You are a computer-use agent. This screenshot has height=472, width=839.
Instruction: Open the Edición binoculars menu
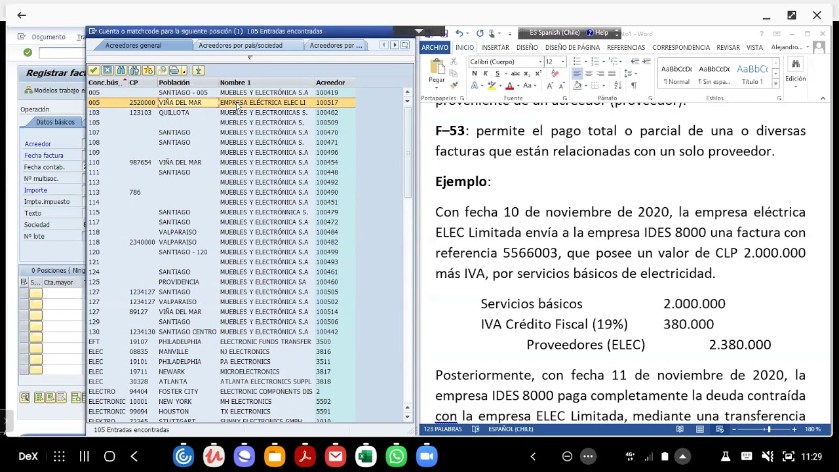pyautogui.click(x=795, y=71)
